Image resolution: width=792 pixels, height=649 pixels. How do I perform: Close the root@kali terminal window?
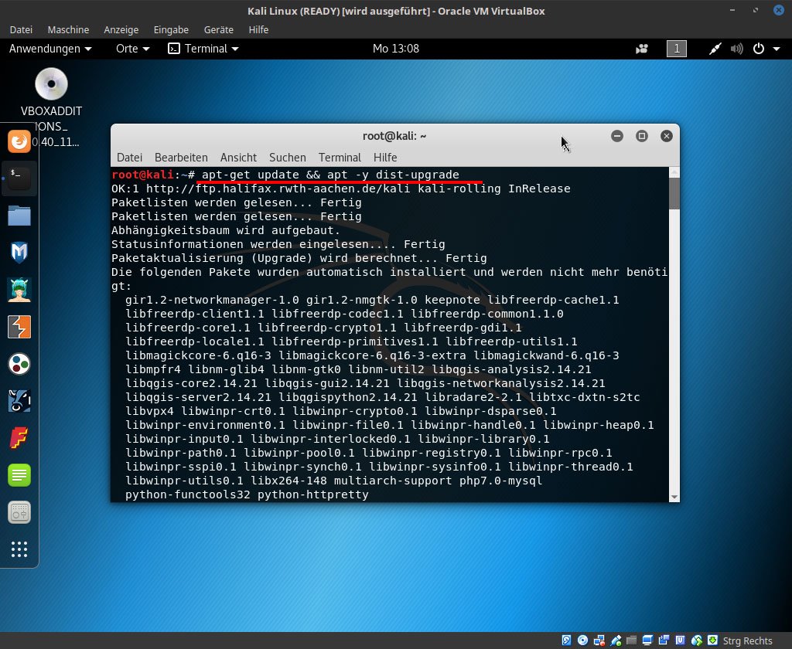(667, 136)
